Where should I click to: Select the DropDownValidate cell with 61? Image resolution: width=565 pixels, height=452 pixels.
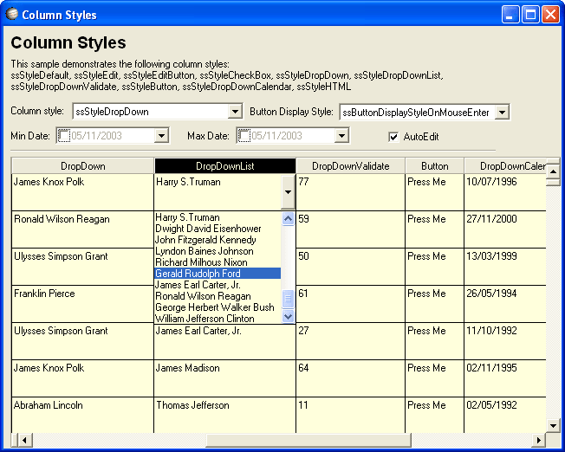pos(351,304)
